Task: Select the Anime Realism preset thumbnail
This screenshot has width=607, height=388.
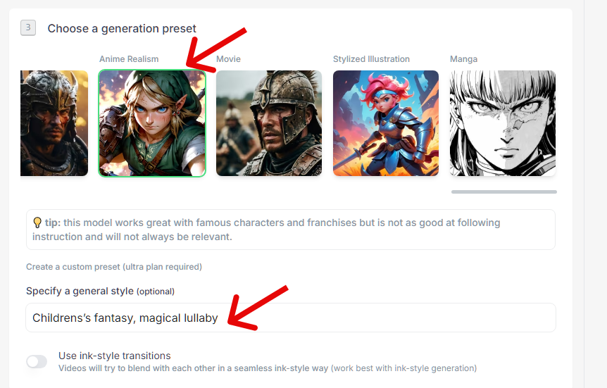Action: (x=152, y=123)
